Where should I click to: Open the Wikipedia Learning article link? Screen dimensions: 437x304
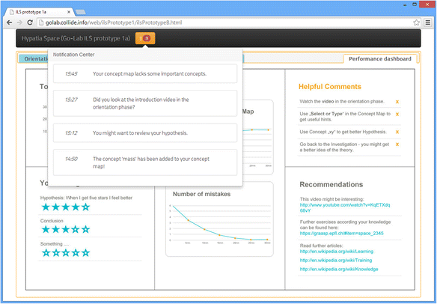337,252
